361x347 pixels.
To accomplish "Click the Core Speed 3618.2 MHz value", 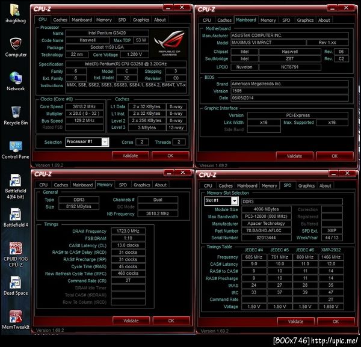I will coord(84,107).
